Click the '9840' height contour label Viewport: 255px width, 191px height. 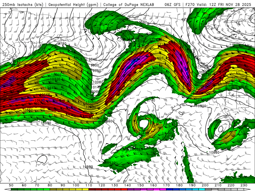pyautogui.click(x=93, y=59)
